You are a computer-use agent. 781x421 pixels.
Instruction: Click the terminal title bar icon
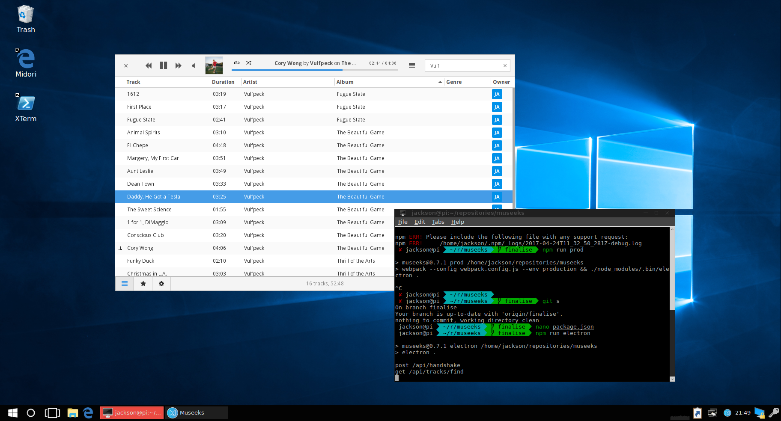[402, 213]
